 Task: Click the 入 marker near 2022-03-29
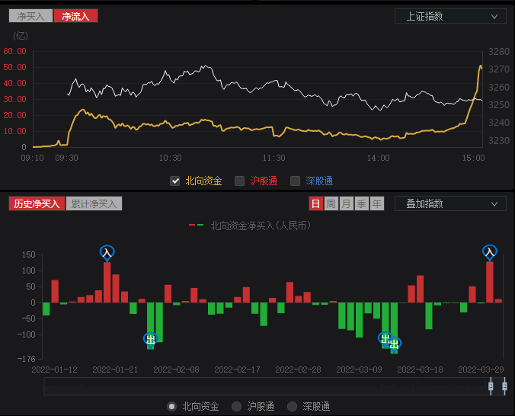(x=489, y=252)
